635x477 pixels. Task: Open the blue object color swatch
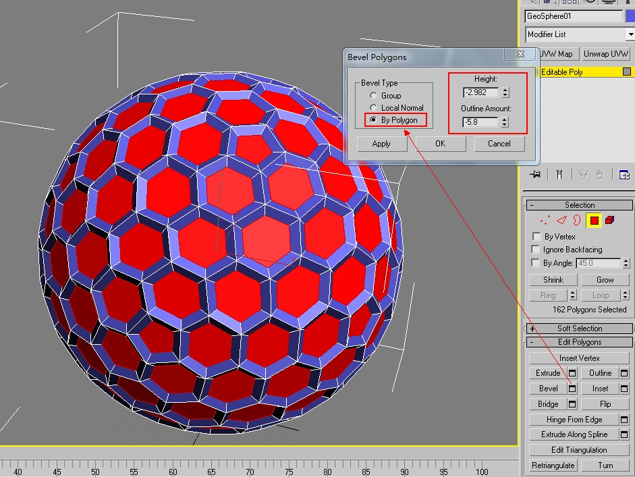click(630, 16)
